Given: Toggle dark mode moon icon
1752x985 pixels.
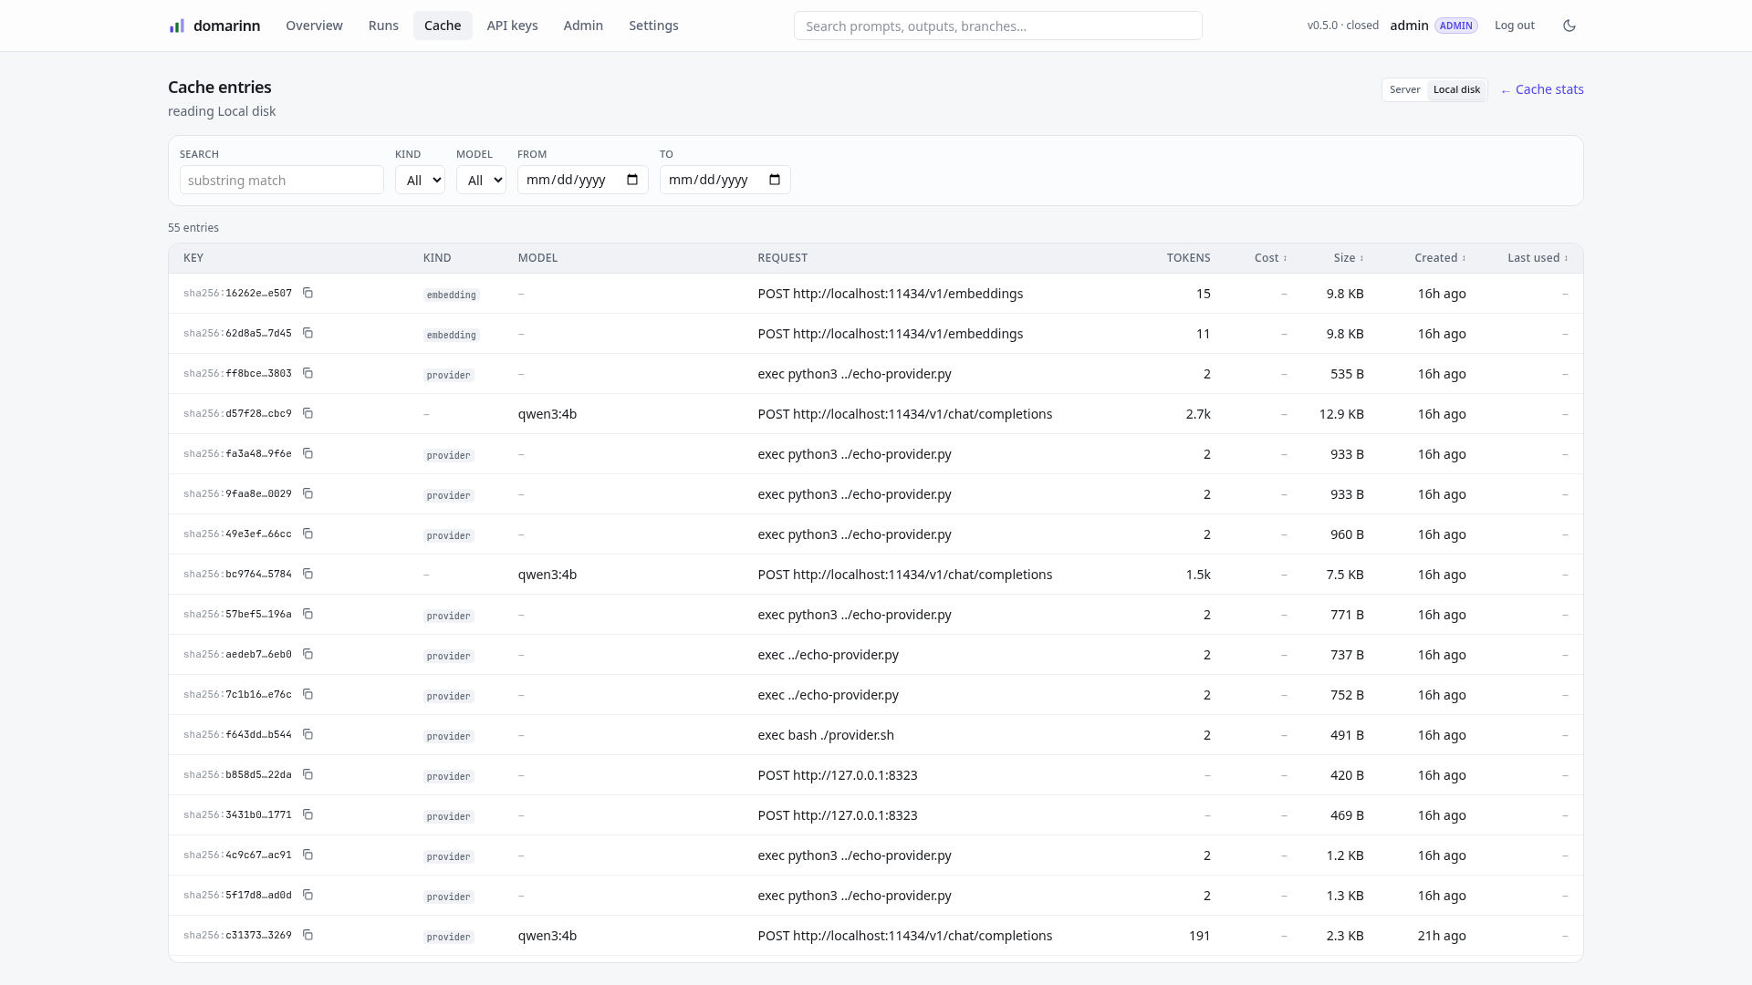Looking at the screenshot, I should tap(1569, 26).
